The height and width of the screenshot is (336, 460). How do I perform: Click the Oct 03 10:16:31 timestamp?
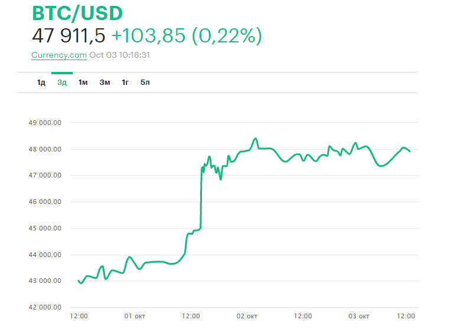pyautogui.click(x=120, y=55)
